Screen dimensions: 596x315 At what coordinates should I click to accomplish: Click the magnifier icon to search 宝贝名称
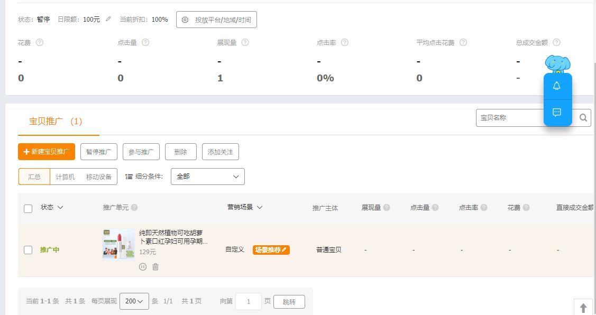(583, 117)
